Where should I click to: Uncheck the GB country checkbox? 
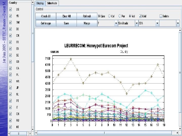point(10,62)
